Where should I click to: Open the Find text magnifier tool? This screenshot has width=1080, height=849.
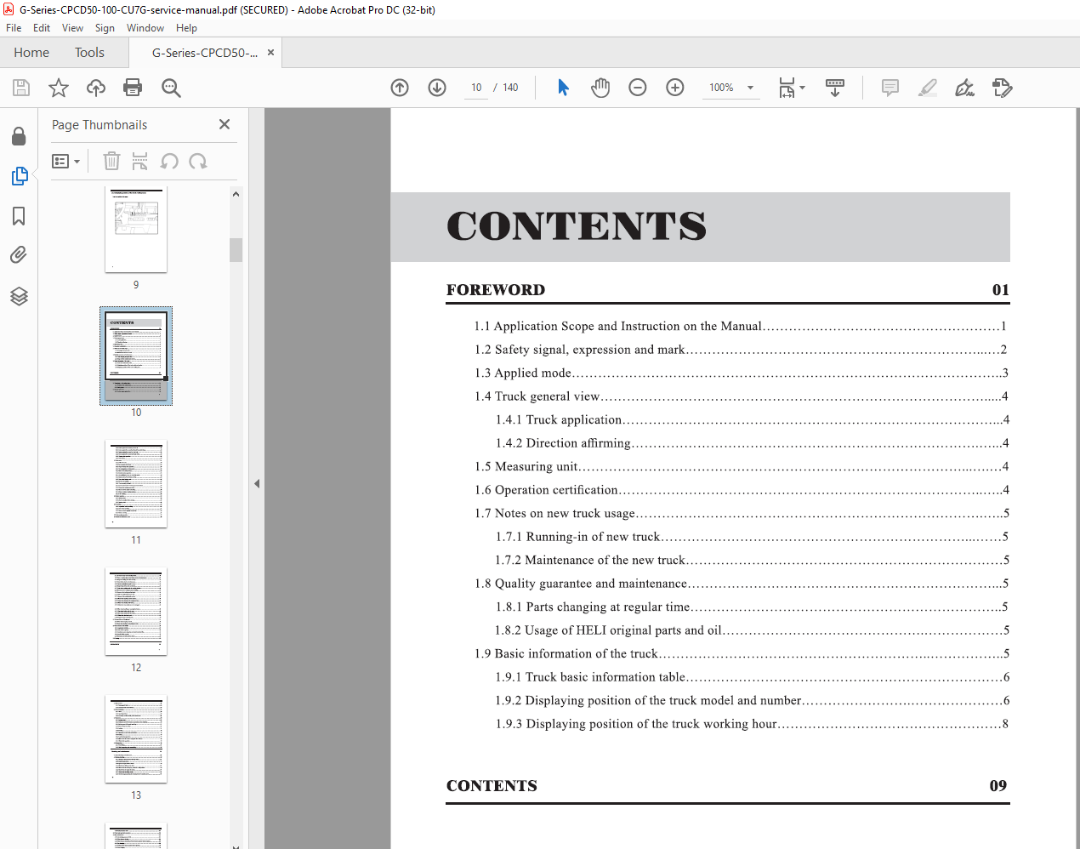click(171, 88)
